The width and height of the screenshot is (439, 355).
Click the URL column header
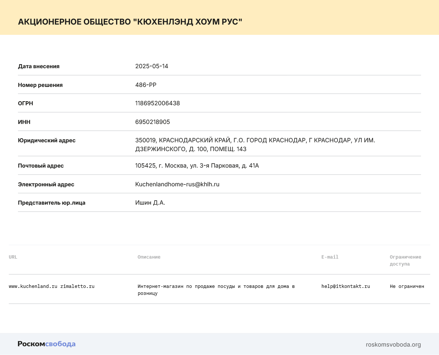[x=13, y=257]
